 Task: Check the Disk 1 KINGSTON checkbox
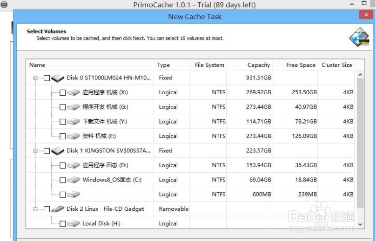point(47,151)
